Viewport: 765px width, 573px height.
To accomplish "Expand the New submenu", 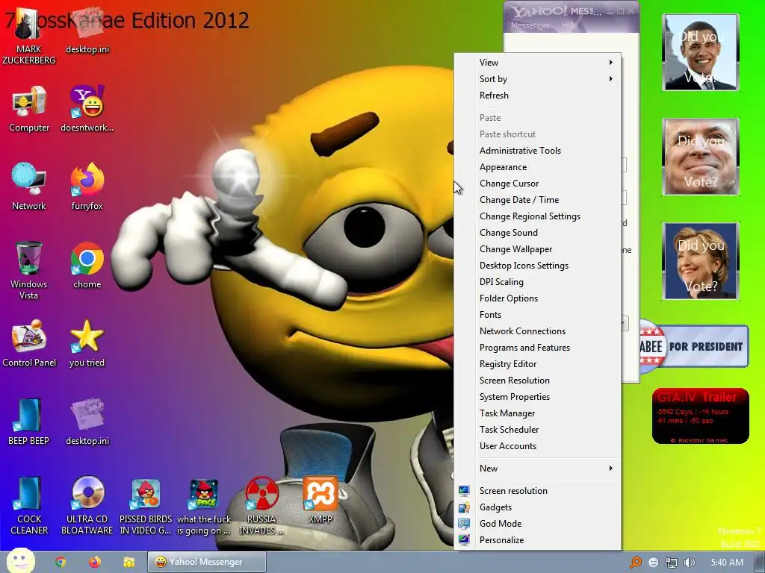I will 538,469.
